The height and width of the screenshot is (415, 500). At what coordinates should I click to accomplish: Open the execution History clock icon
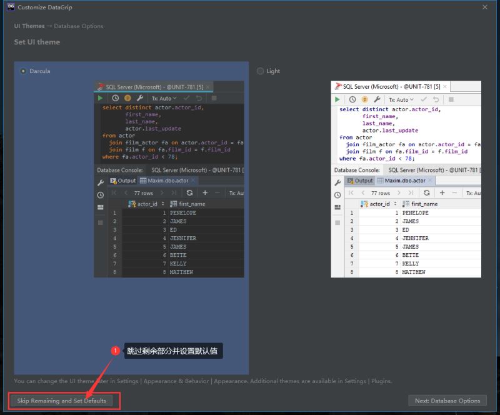point(116,98)
